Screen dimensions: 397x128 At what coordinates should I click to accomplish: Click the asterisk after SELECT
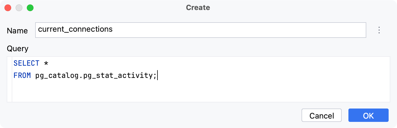click(46, 64)
